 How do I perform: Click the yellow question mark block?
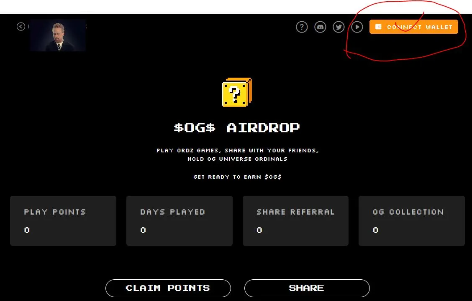coord(236,92)
